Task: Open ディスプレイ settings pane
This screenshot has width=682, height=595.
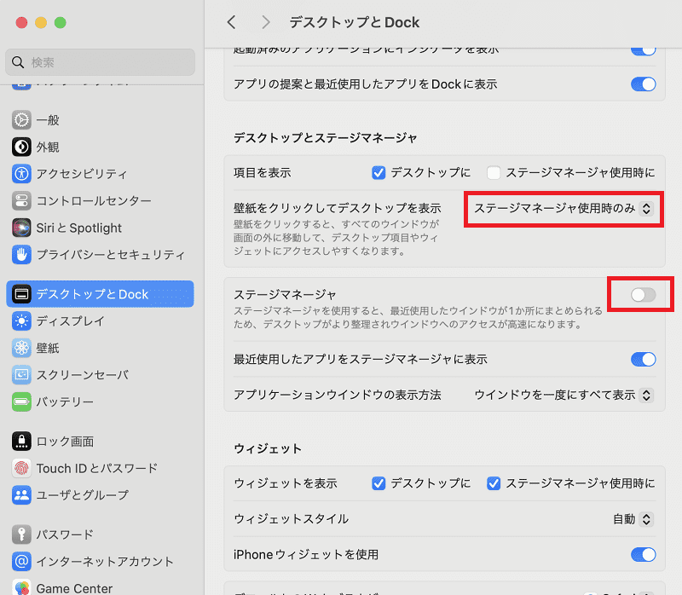Action: click(x=100, y=321)
